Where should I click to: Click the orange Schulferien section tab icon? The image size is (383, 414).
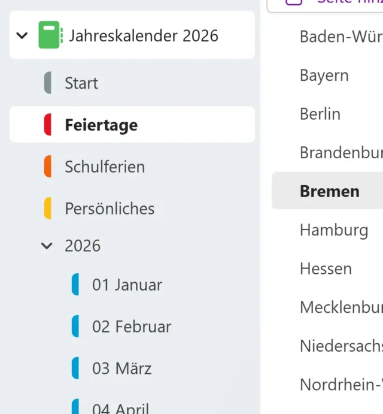[x=48, y=167]
